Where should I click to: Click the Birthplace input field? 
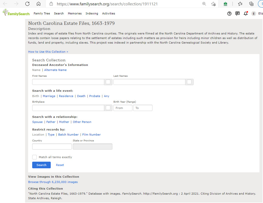pyautogui.click(x=68, y=108)
